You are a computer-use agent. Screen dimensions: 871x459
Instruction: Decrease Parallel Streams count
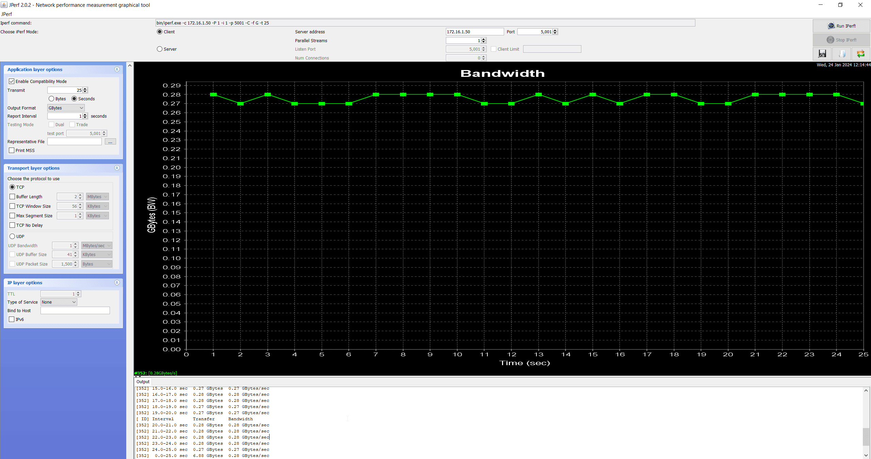483,42
